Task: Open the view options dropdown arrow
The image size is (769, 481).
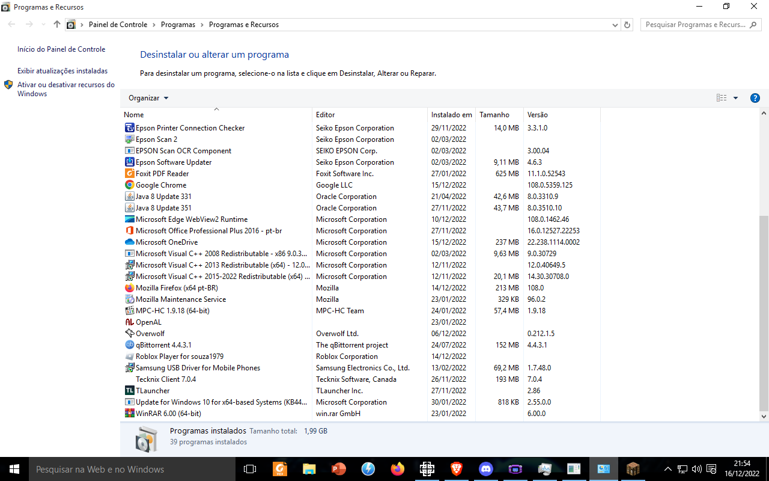Action: point(735,98)
